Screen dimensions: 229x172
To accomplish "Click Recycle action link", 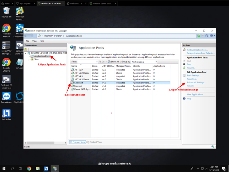I will 191,68.
